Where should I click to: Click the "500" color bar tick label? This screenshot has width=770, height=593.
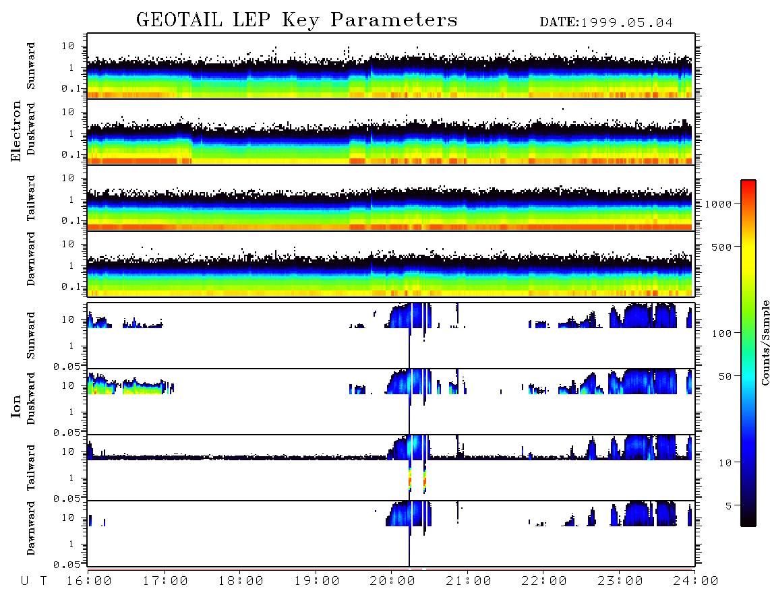coord(721,247)
